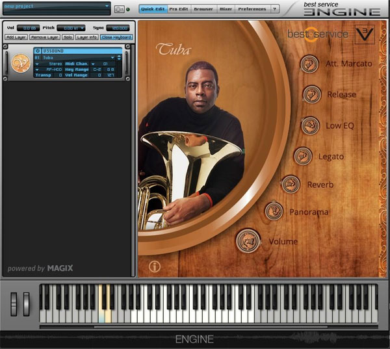Click the Reverb knob

pyautogui.click(x=291, y=185)
